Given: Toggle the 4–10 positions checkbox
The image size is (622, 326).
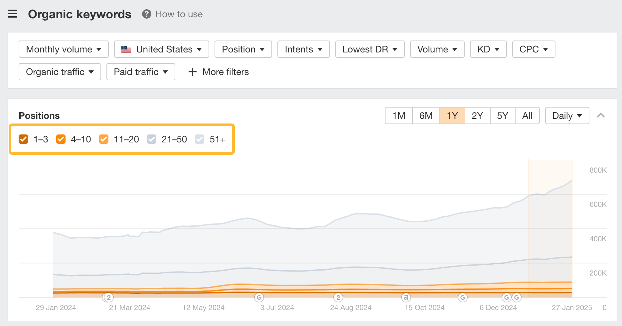Looking at the screenshot, I should 61,139.
